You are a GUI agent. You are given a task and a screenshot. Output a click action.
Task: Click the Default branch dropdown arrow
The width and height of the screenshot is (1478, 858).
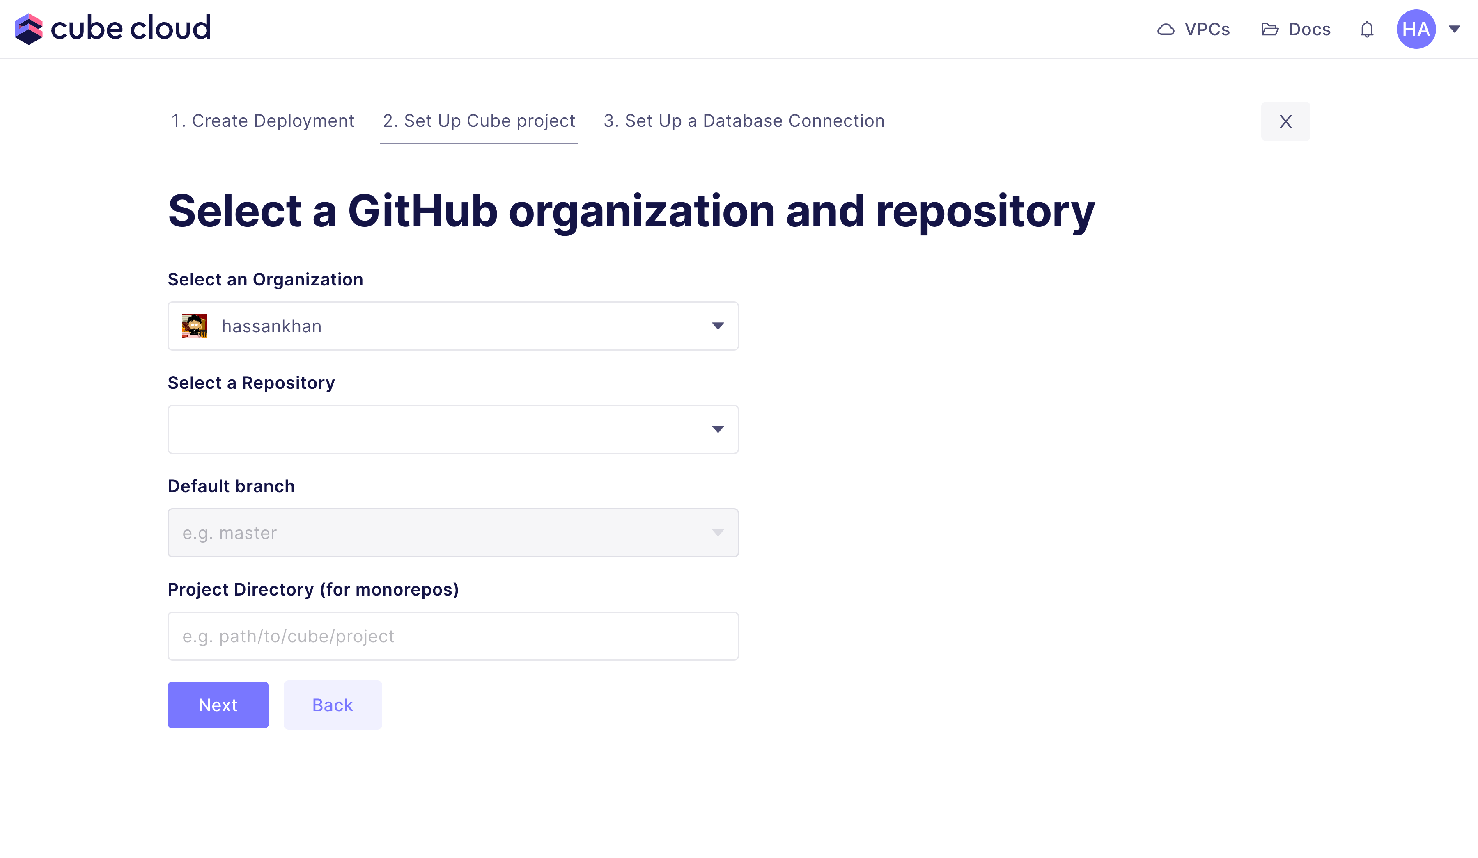[x=717, y=533]
